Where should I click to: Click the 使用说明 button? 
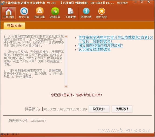[x=122, y=109]
